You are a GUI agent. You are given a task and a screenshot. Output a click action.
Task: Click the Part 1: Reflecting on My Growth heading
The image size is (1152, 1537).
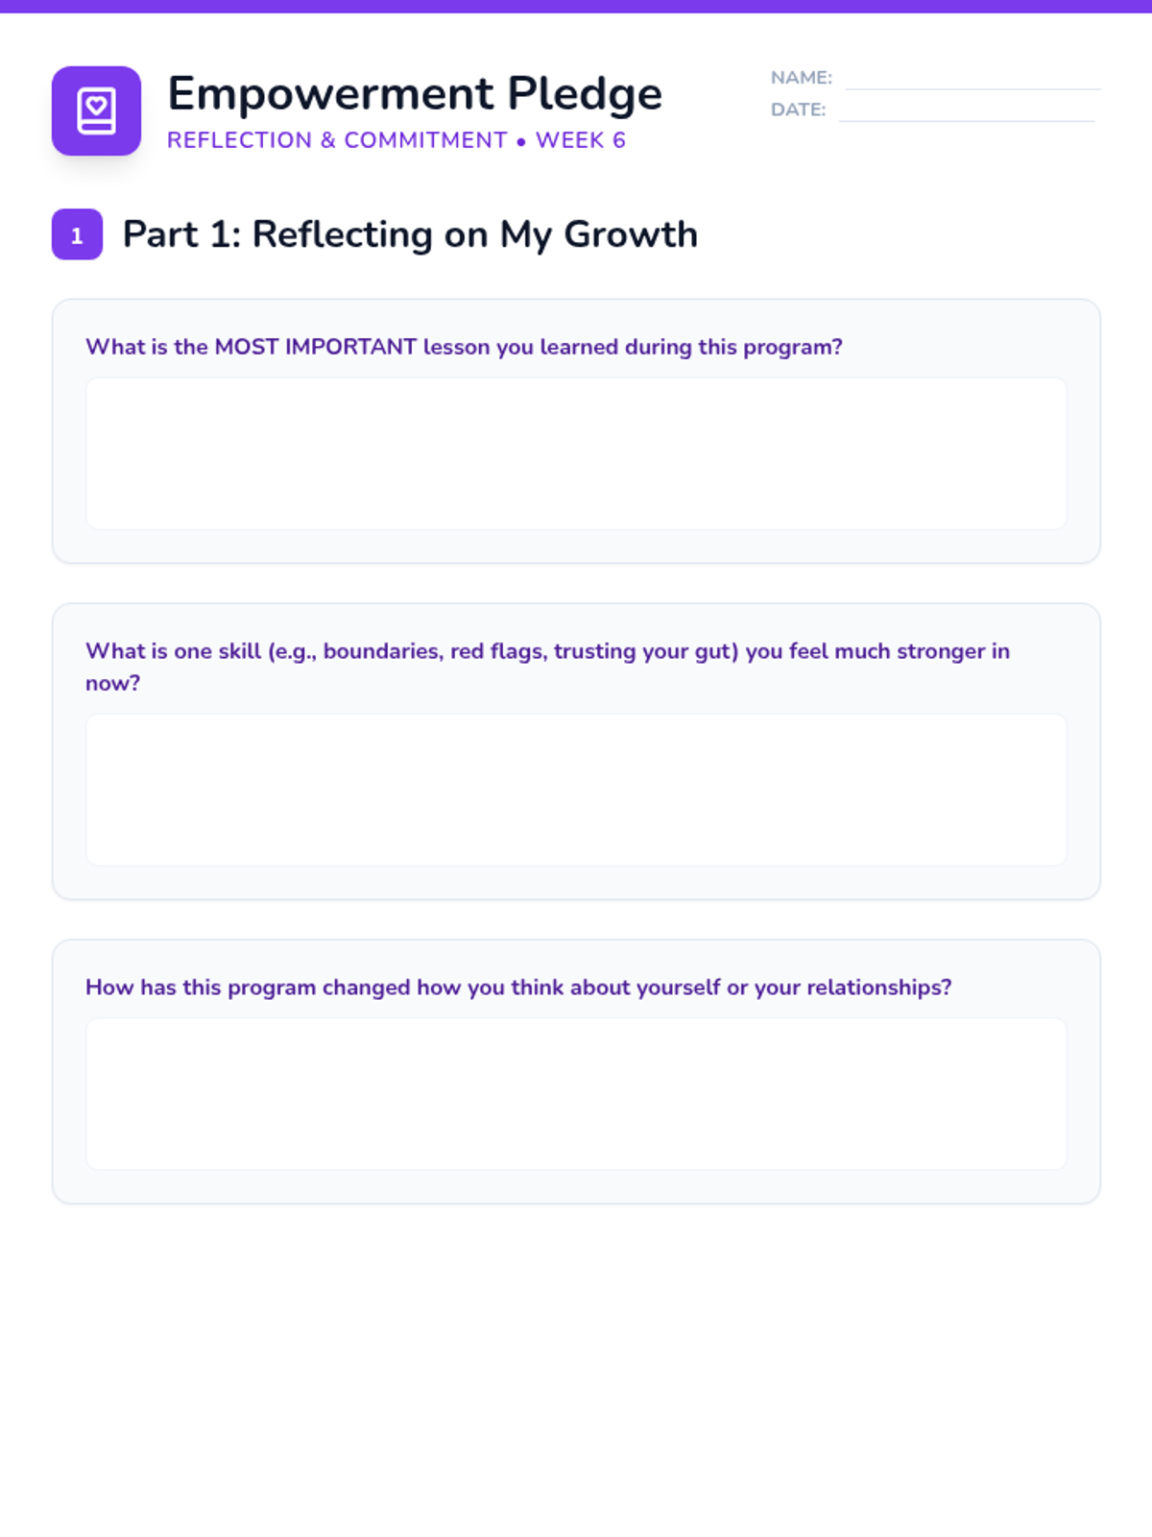[x=410, y=234]
